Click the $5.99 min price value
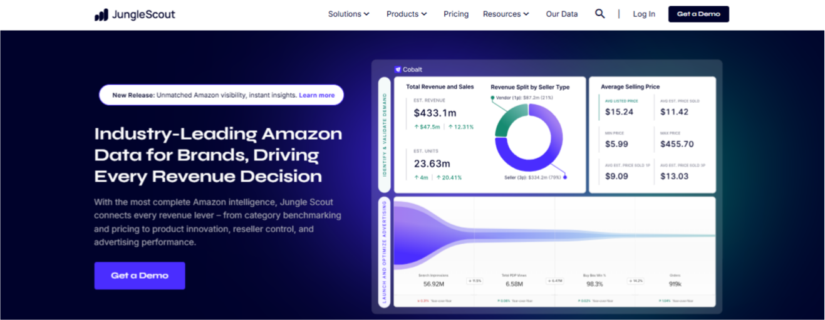Image resolution: width=825 pixels, height=320 pixels. coord(616,144)
